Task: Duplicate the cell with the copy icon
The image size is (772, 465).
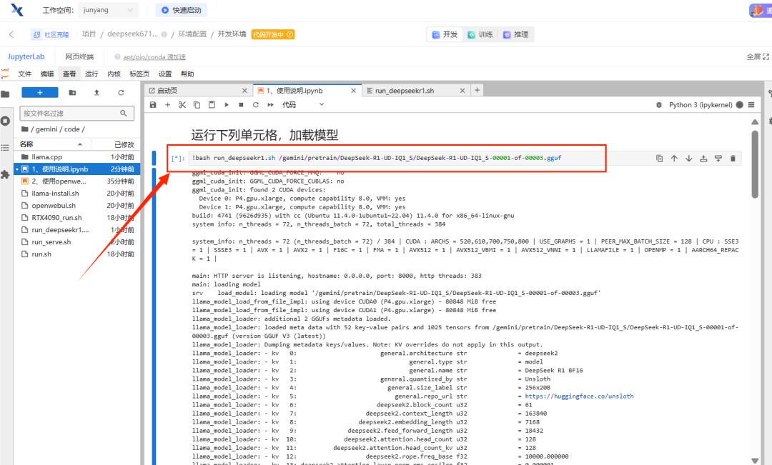Action: pos(659,159)
